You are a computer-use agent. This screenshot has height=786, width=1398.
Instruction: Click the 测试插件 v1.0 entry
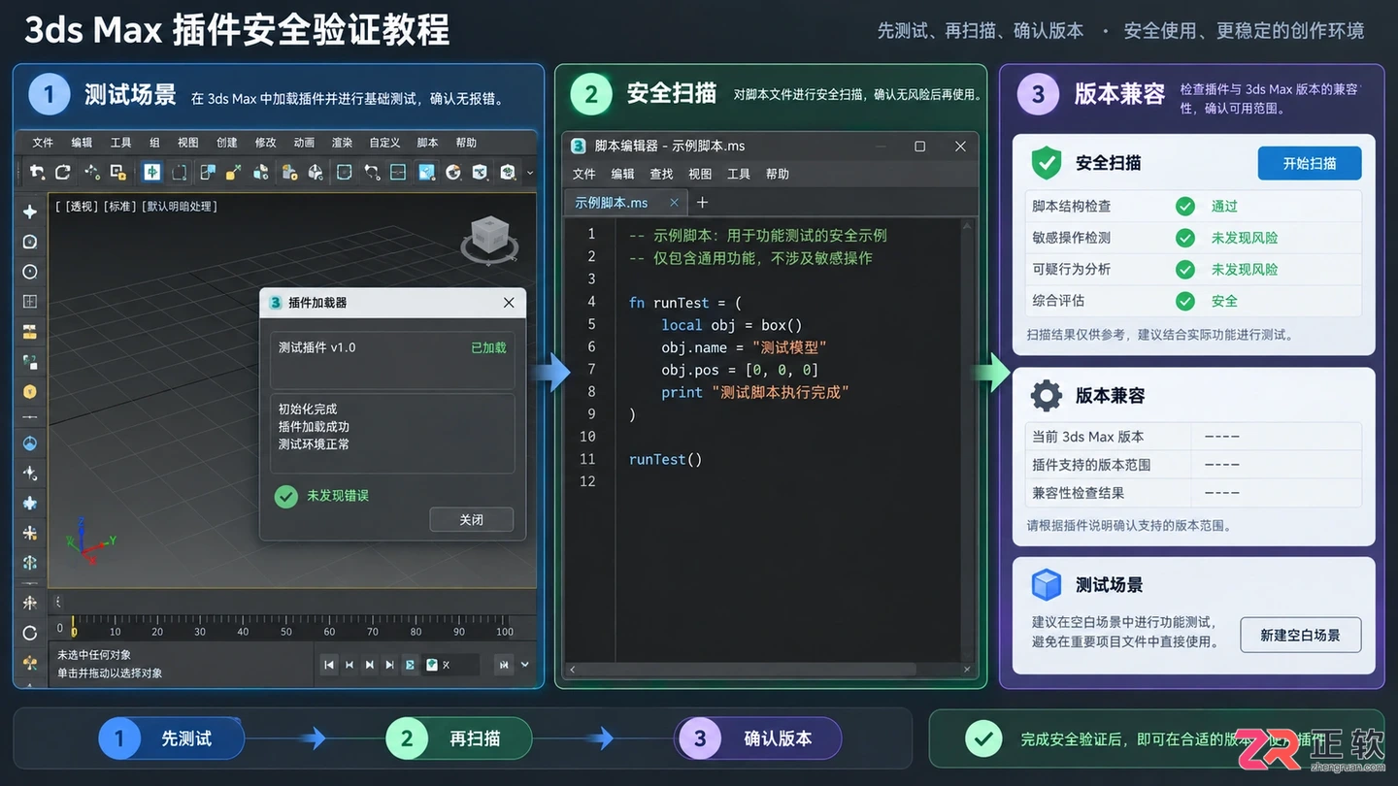tap(317, 347)
